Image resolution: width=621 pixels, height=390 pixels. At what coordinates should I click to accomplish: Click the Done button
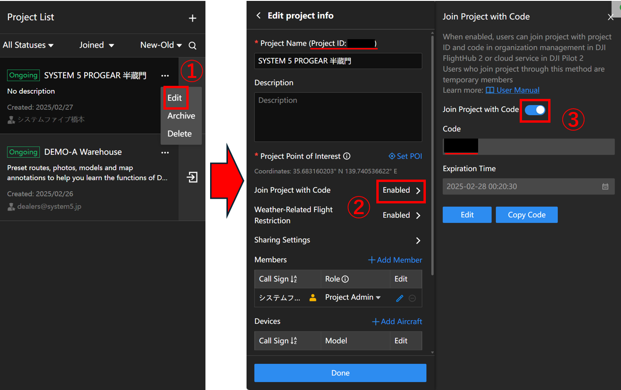point(340,373)
